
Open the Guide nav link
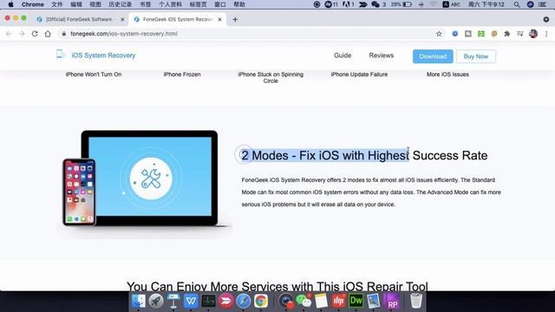pyautogui.click(x=343, y=55)
